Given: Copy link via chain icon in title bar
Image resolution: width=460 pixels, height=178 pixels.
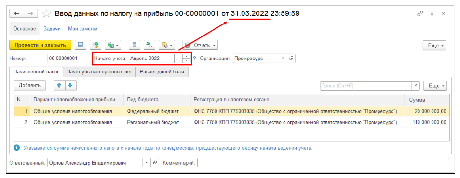Looking at the screenshot, I should click(420, 14).
